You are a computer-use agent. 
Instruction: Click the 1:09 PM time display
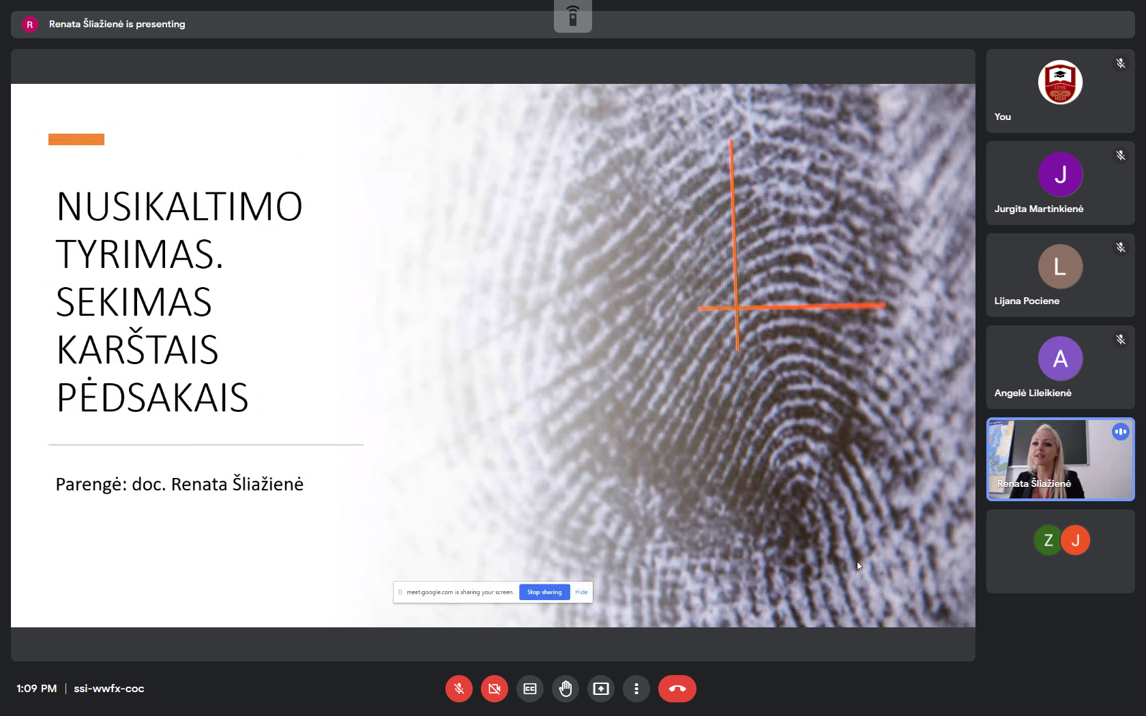[36, 689]
